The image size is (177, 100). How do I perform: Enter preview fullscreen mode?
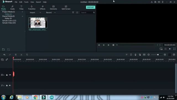[x=175, y=49]
